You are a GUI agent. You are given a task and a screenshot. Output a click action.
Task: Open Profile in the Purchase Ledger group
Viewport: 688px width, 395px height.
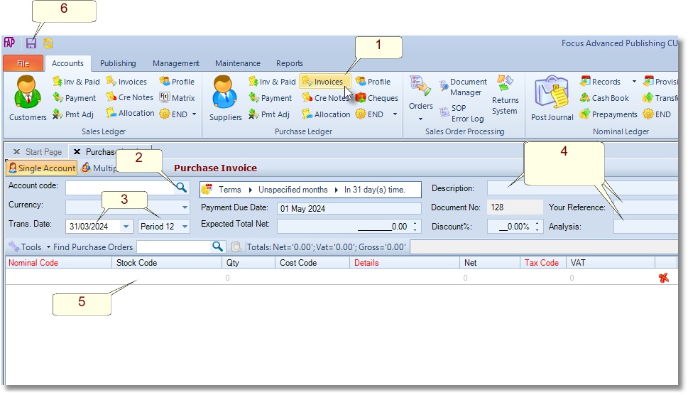click(373, 82)
